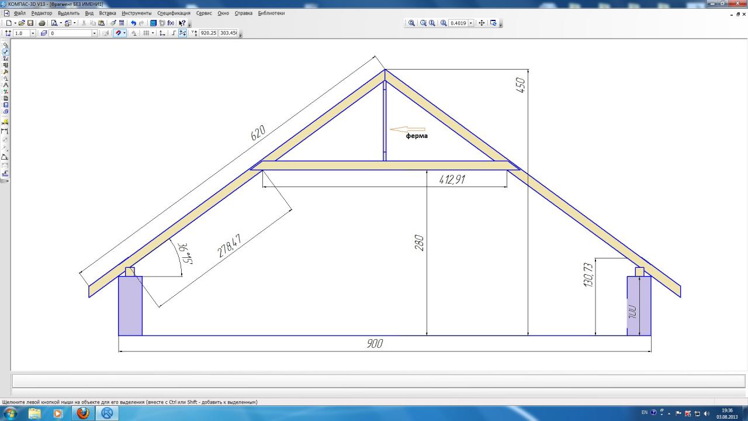Click the X coordinate field showing 920.25
Screen dimensions: 748x421
pos(208,33)
